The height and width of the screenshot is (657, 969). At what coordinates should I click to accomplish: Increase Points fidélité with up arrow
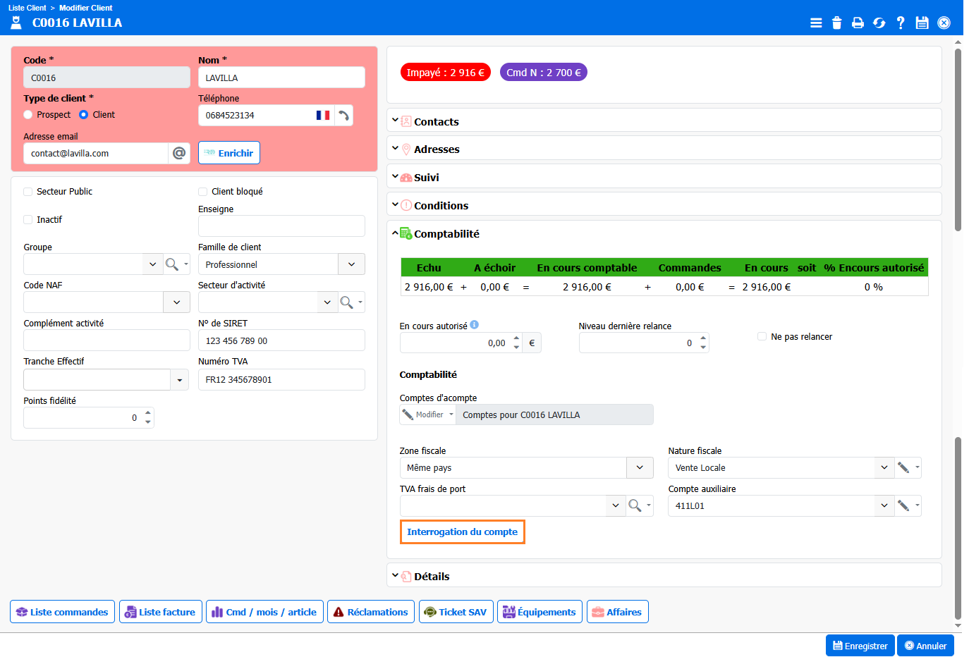148,413
